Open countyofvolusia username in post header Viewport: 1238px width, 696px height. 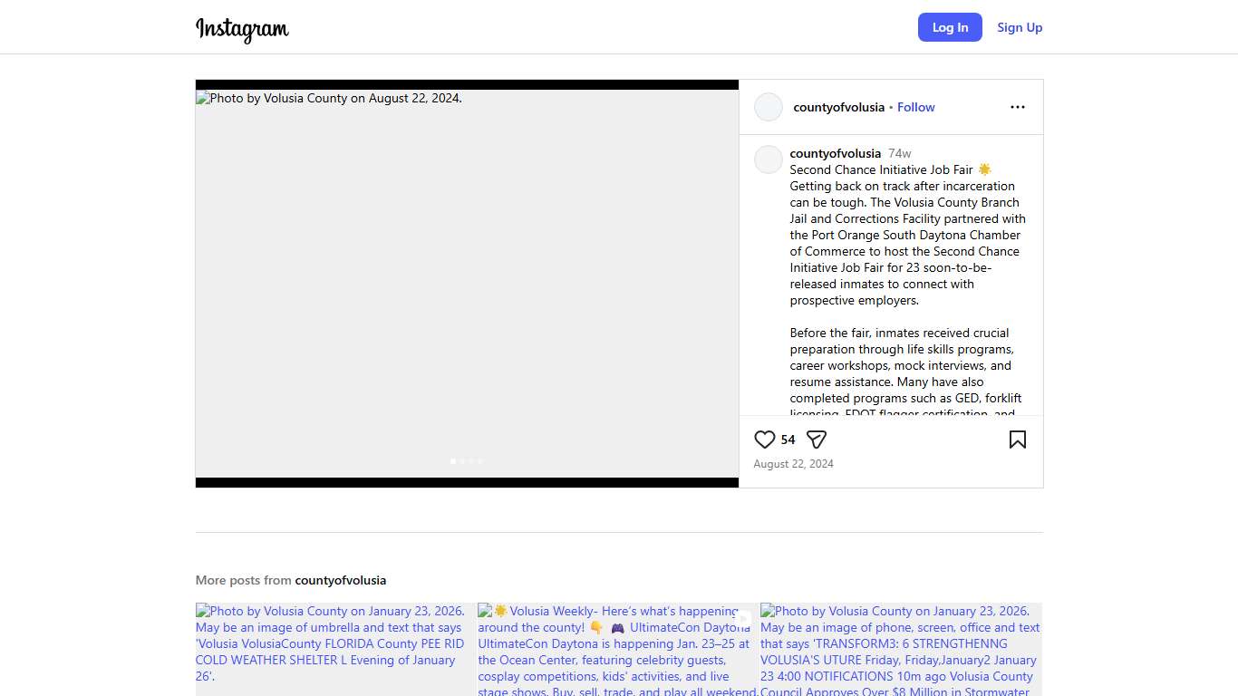(x=838, y=107)
